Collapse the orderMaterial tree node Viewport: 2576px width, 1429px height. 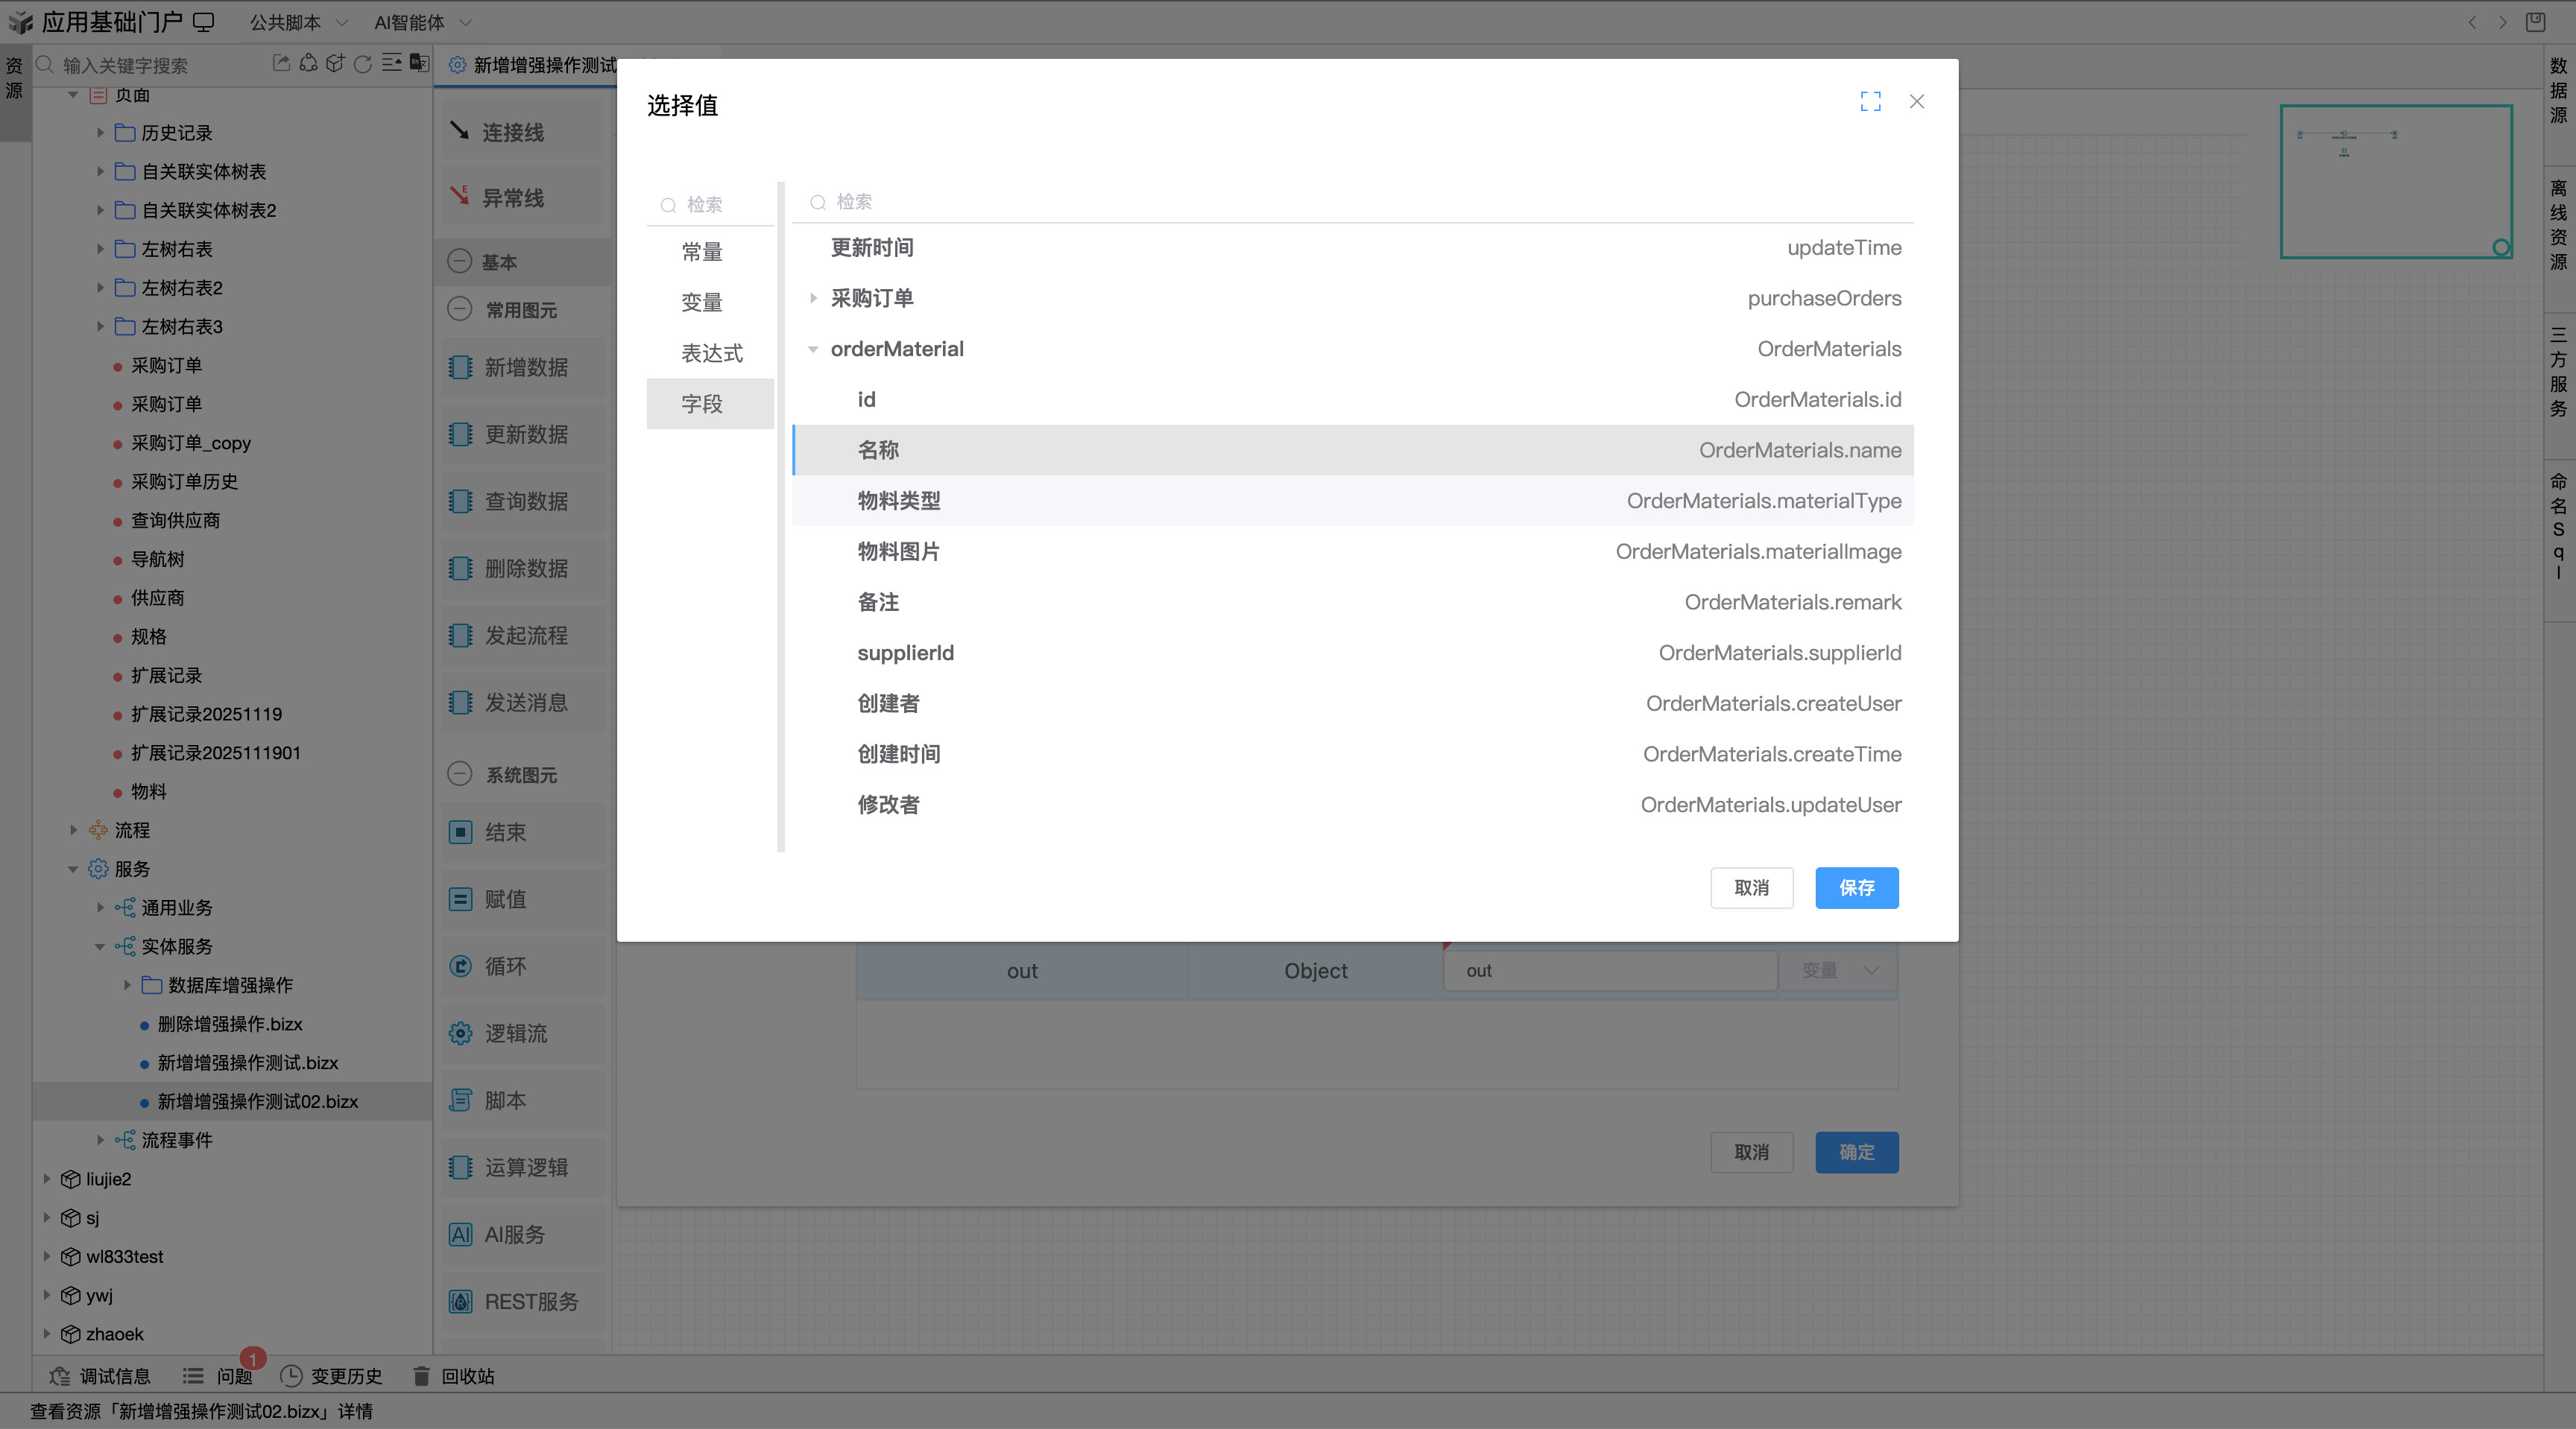813,349
